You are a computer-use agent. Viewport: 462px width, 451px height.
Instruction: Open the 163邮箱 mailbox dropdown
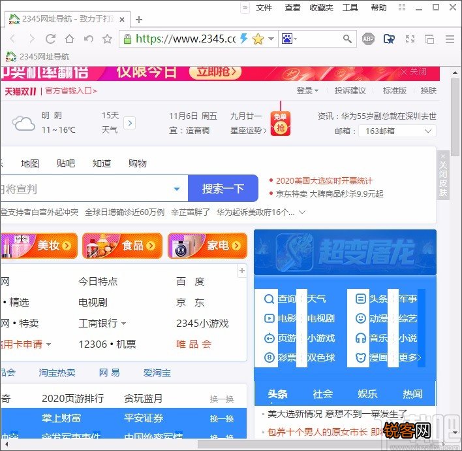pyautogui.click(x=397, y=131)
